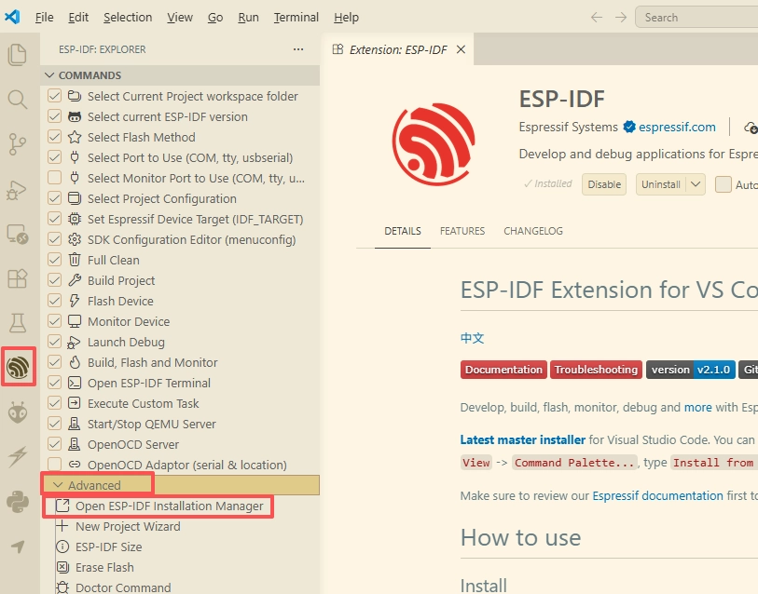Open the Explorer files icon in activity bar

[18, 55]
